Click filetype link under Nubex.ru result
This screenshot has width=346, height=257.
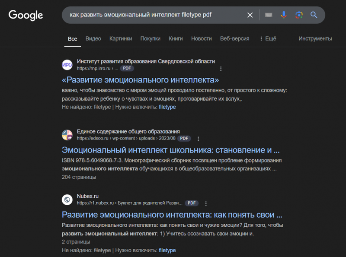[167, 251]
